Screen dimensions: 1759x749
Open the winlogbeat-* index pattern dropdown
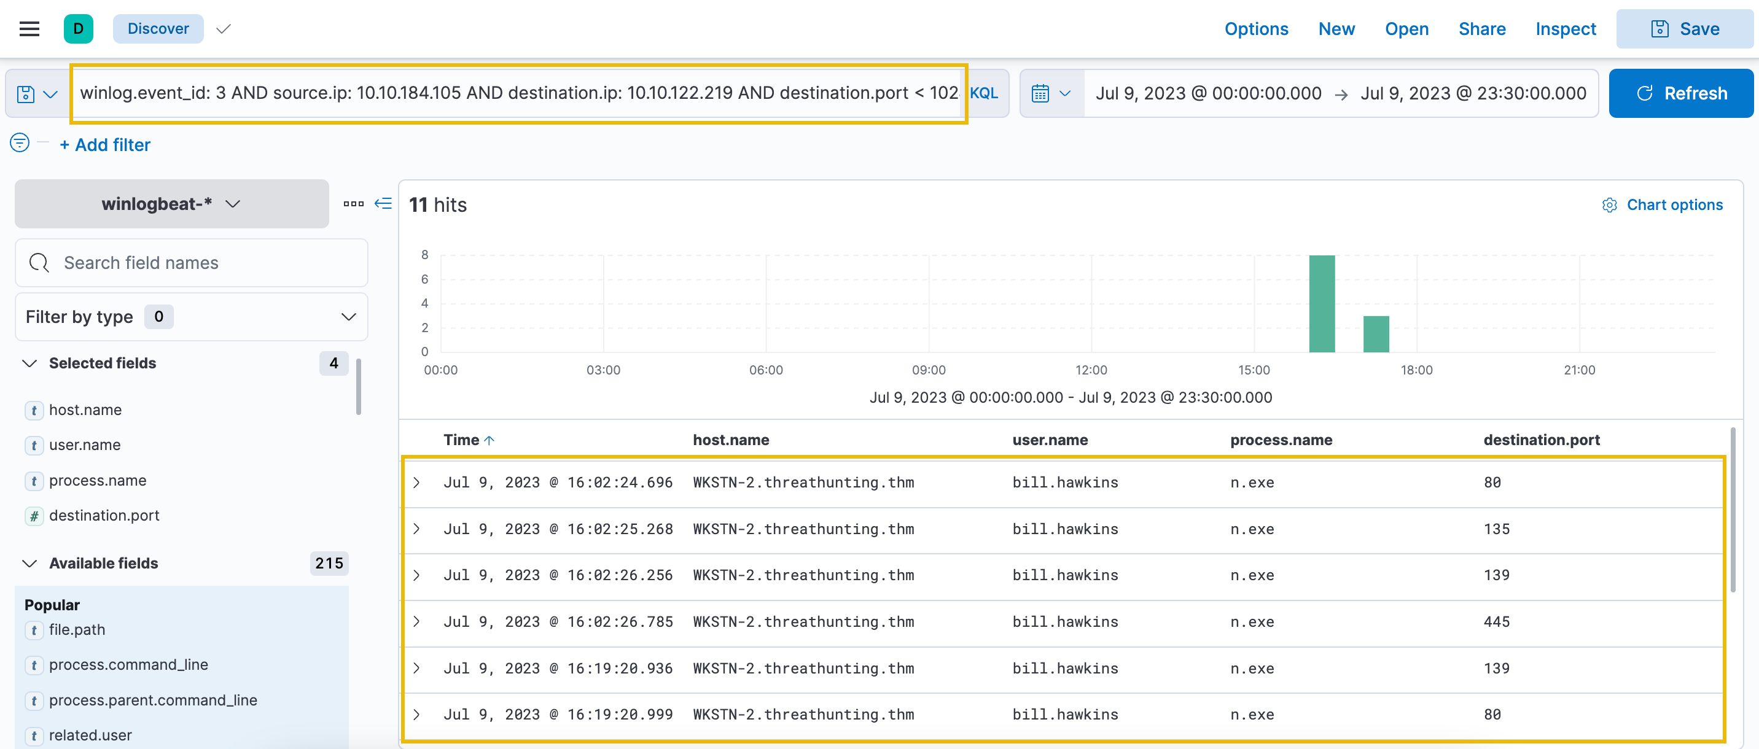(x=171, y=204)
